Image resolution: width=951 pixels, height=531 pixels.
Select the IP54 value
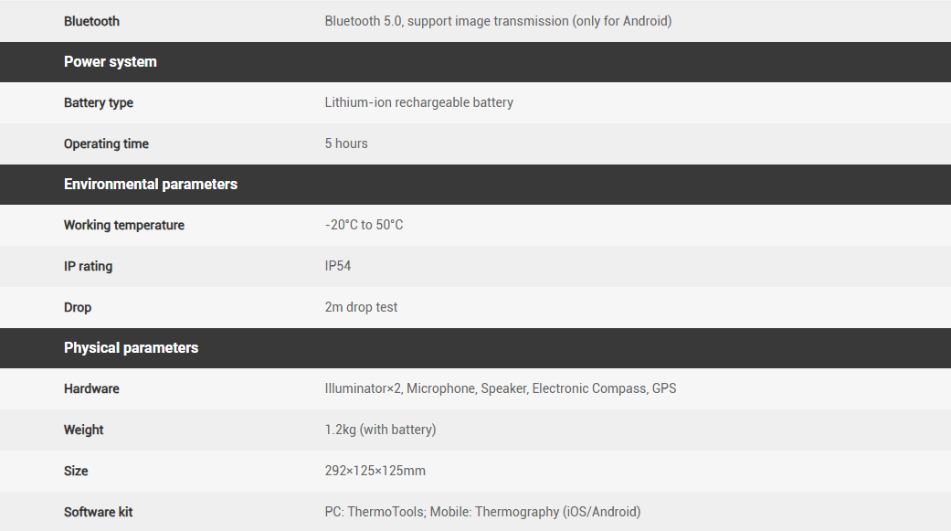[338, 267]
